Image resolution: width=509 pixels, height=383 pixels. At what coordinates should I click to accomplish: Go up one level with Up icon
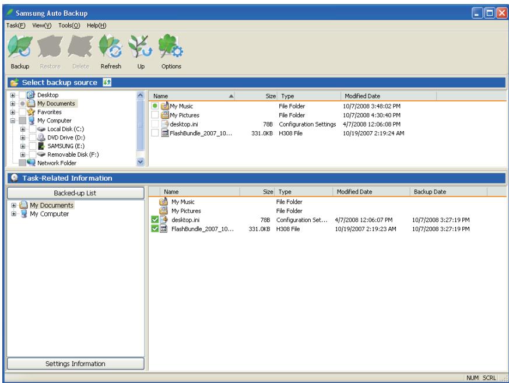[x=141, y=47]
